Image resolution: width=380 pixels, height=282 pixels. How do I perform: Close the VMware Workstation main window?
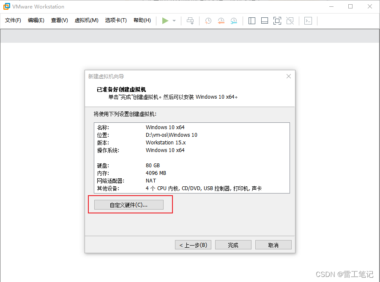coord(369,6)
